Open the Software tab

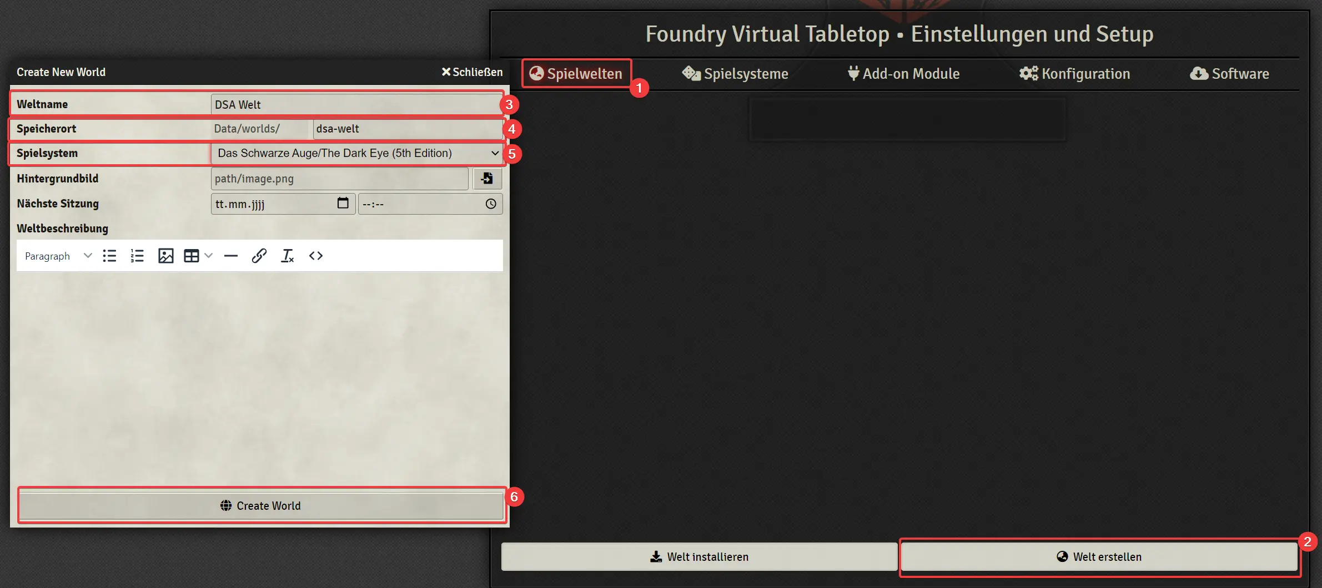(x=1229, y=74)
